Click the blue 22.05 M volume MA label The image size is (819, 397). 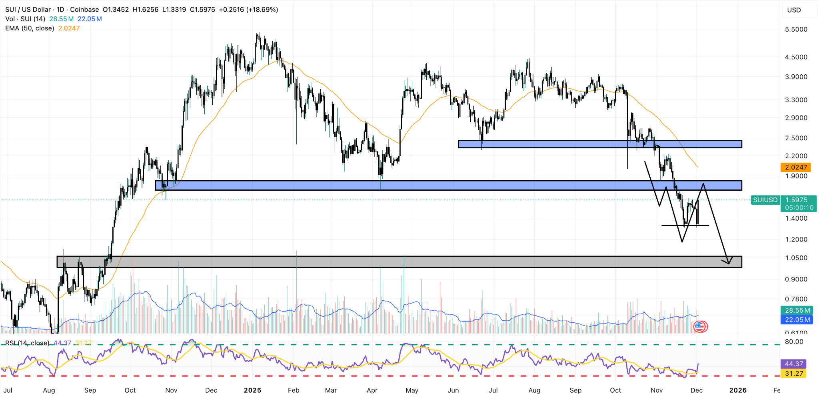[x=797, y=319]
